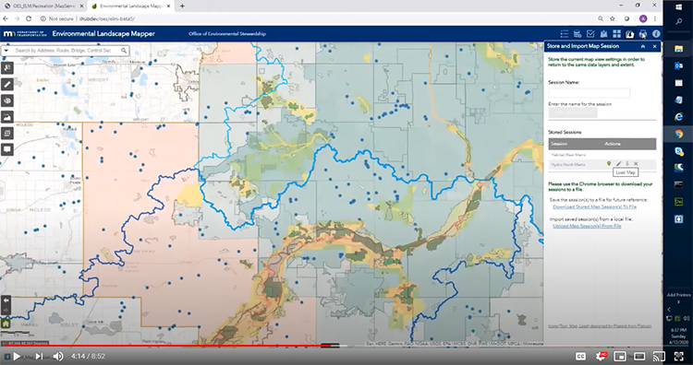Screen dimensions: 693x365
Task: Click Download Stored Map Session(s) To File link
Action: click(594, 206)
